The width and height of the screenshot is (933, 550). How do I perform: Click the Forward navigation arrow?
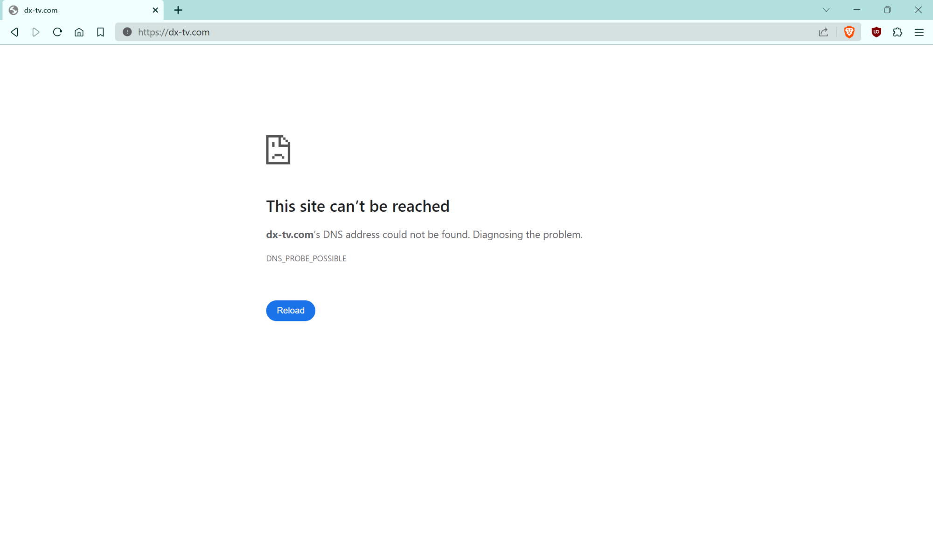[x=36, y=32]
